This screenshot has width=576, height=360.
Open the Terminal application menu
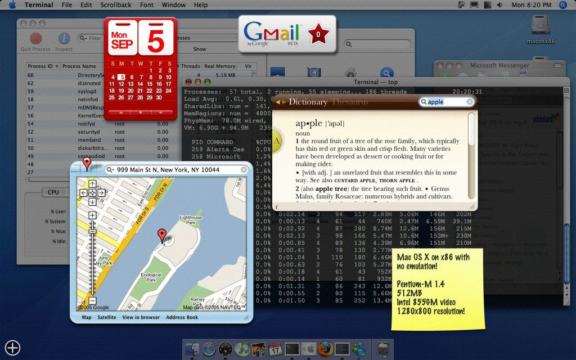(39, 4)
